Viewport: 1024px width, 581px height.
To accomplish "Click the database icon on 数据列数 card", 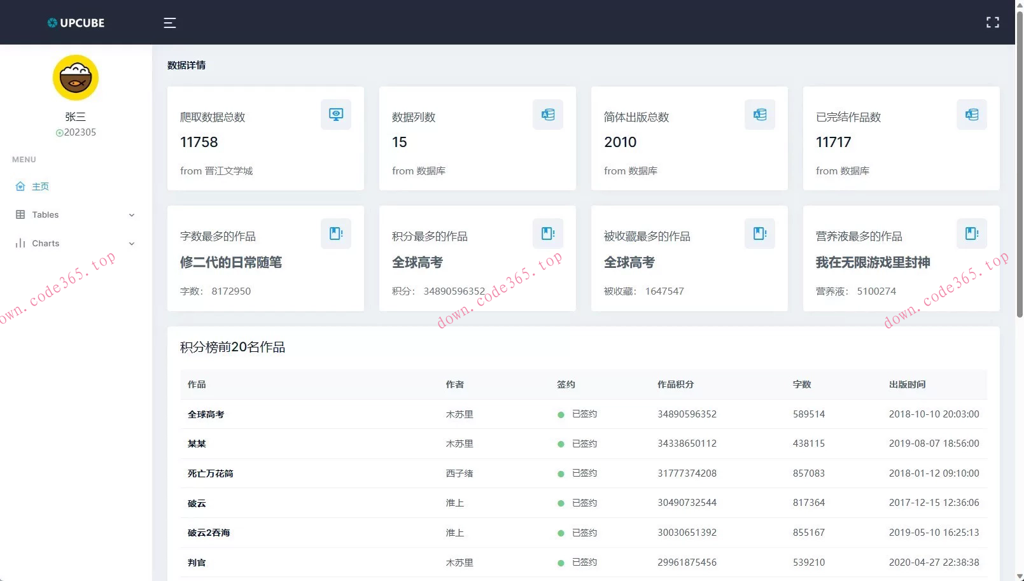I will coord(548,115).
